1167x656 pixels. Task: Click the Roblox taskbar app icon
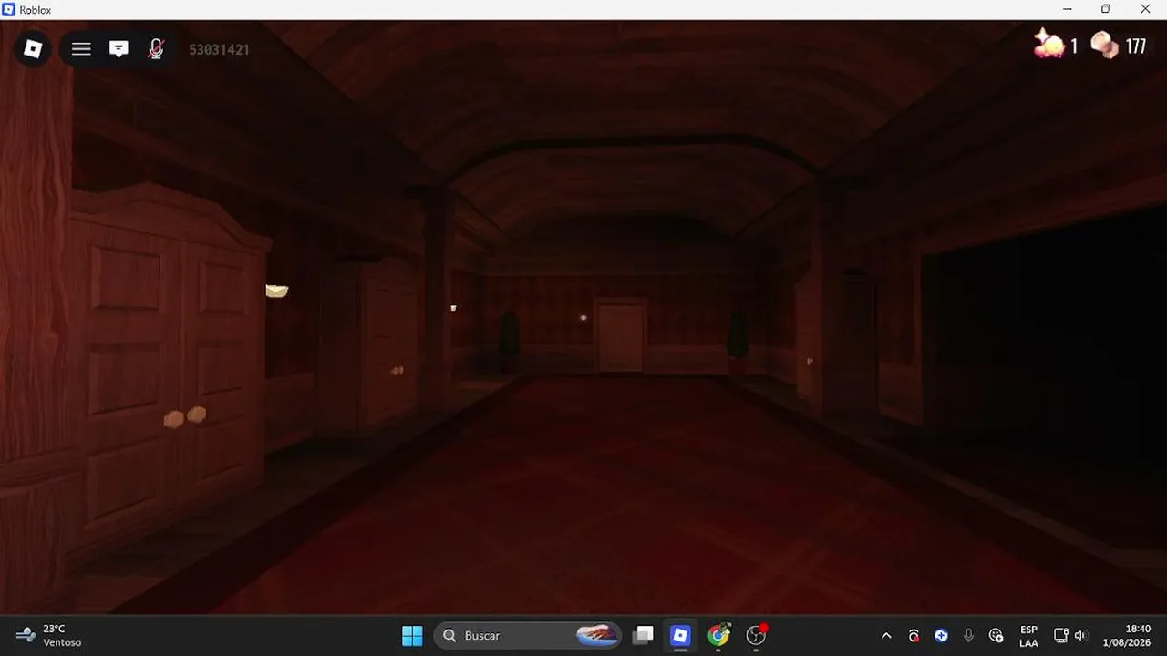[680, 635]
